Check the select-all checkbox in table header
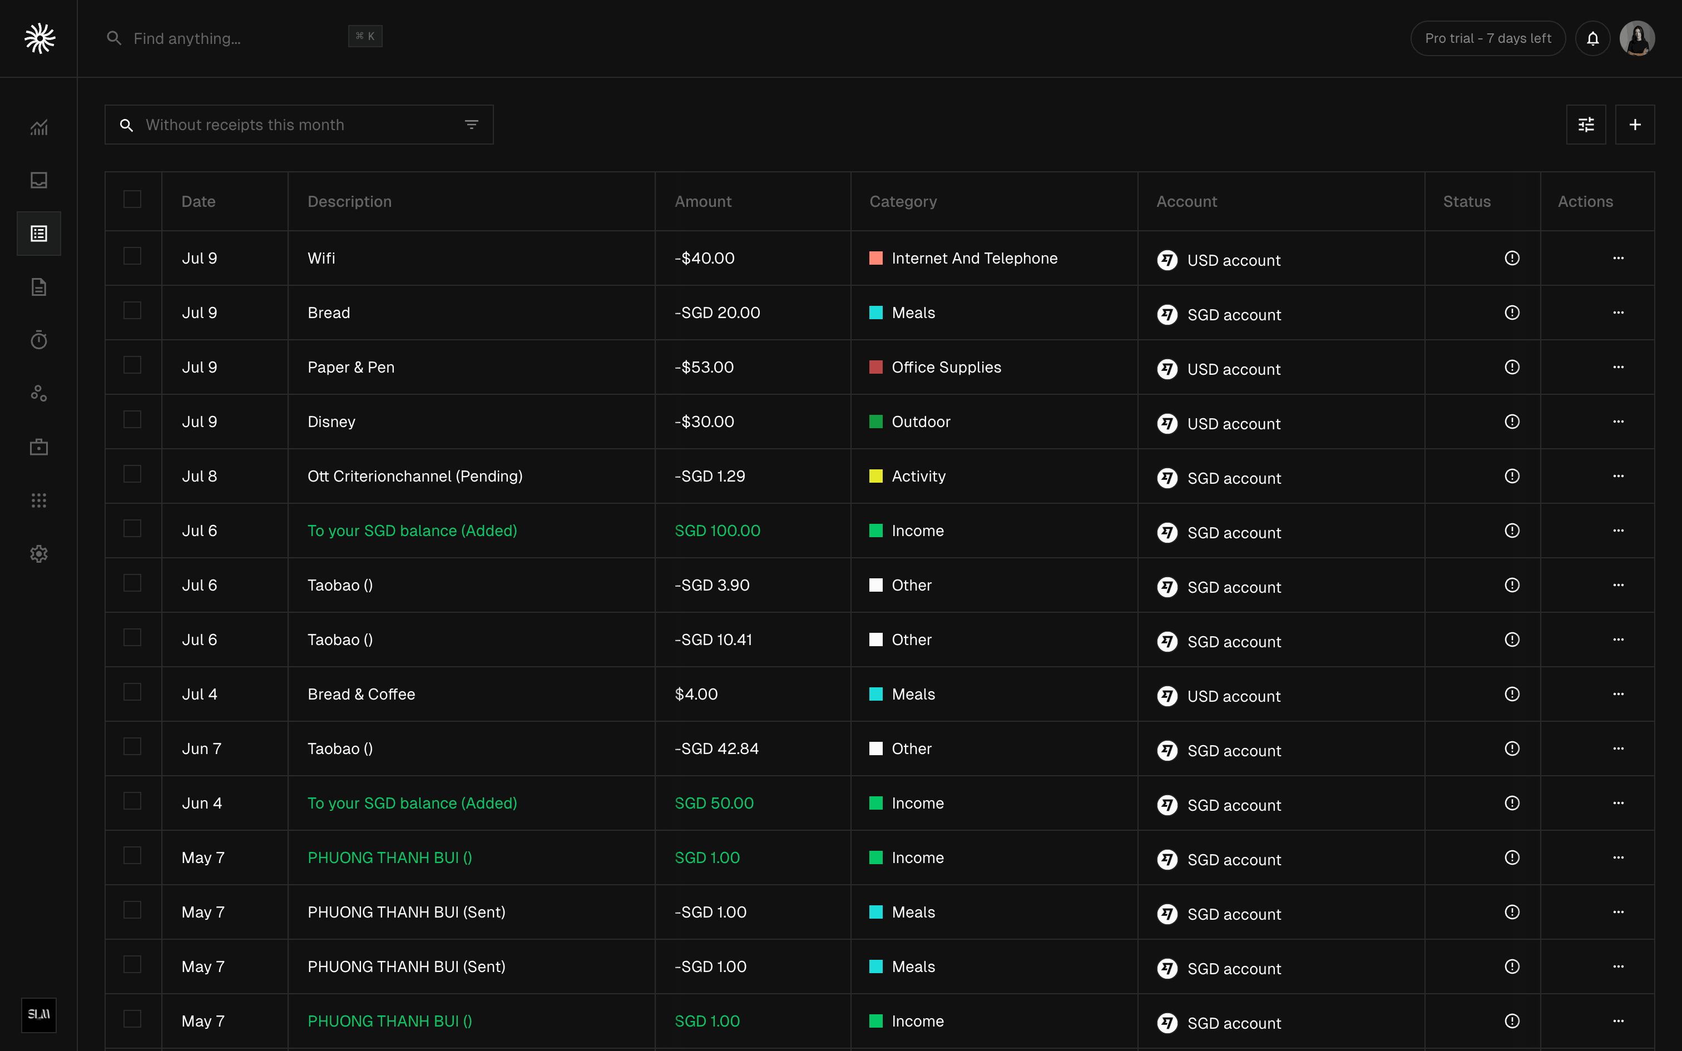1682x1051 pixels. 132,200
